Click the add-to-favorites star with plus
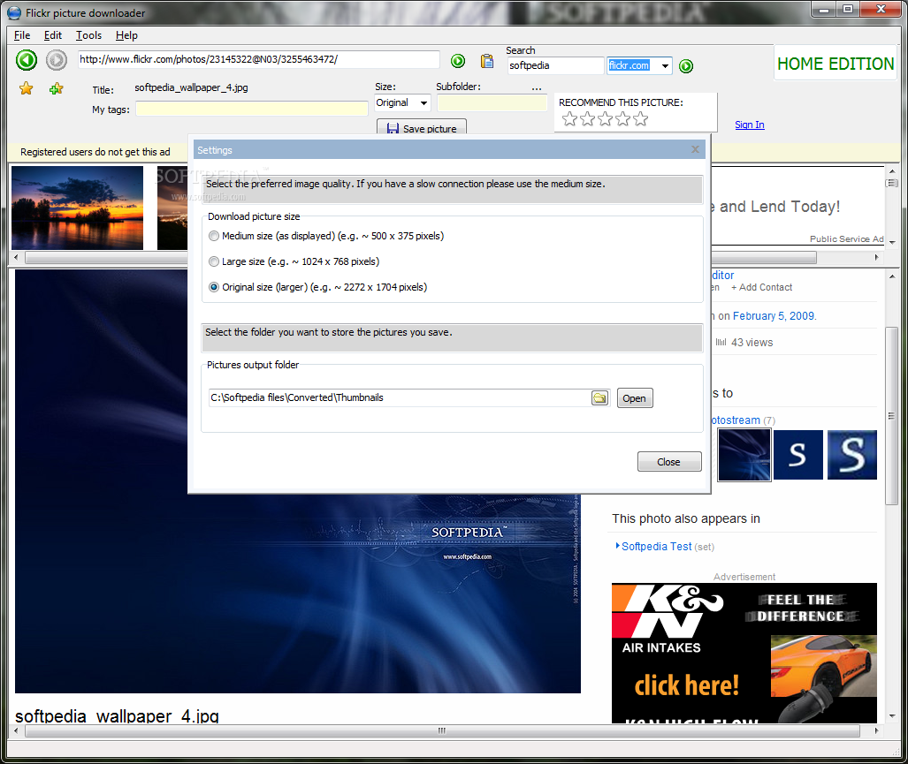This screenshot has width=908, height=764. 57,88
